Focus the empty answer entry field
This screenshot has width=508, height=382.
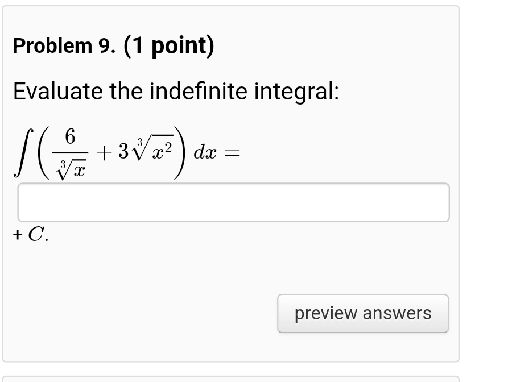click(x=234, y=202)
